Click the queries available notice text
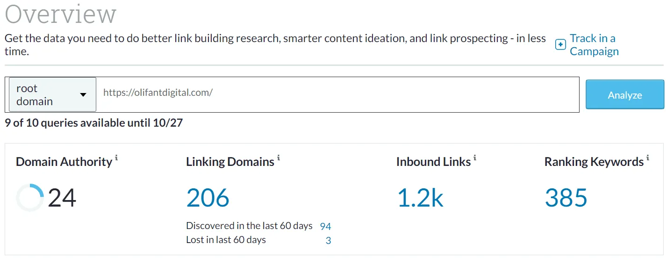 93,123
